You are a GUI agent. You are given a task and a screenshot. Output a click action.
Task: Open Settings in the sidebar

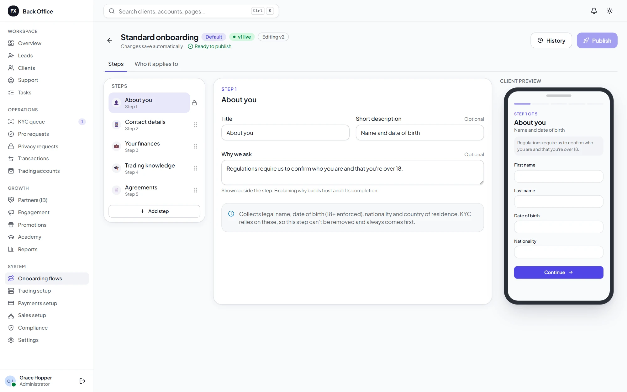[47, 340]
